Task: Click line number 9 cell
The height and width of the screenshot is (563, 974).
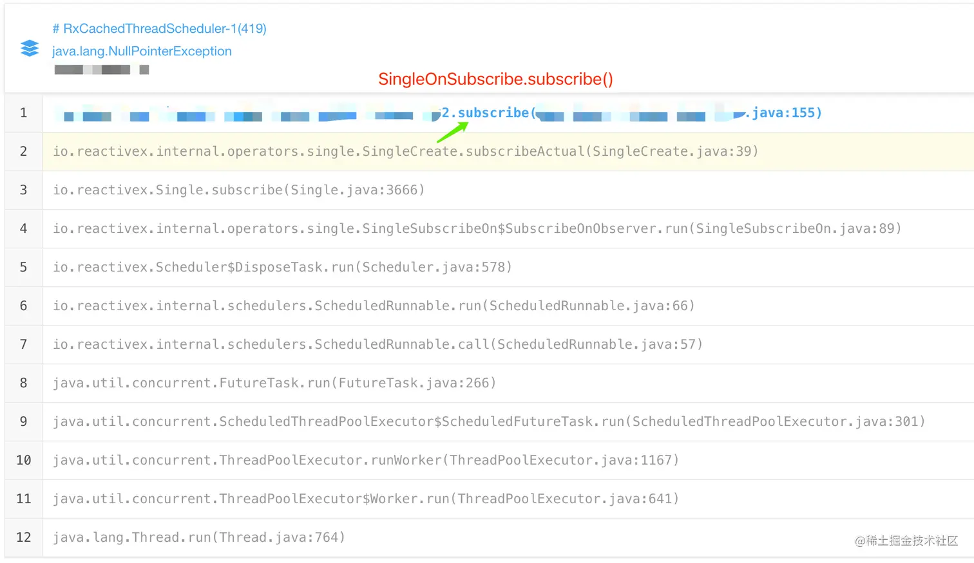Action: (x=24, y=422)
